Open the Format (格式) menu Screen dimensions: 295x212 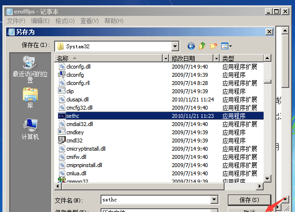pos(65,21)
